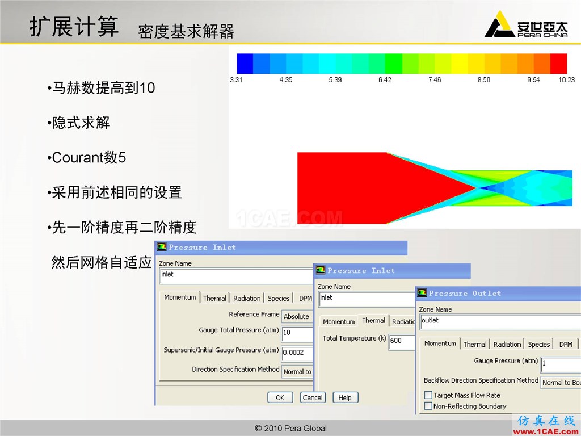Click '© 2010 Pera Global' footer text
This screenshot has height=436, width=581.
290,429
